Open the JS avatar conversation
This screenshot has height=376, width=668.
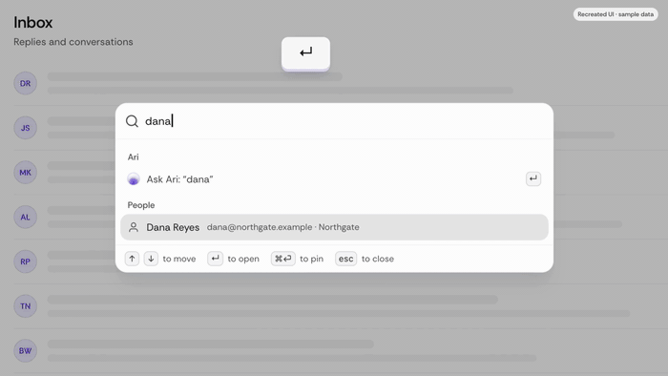tap(25, 128)
